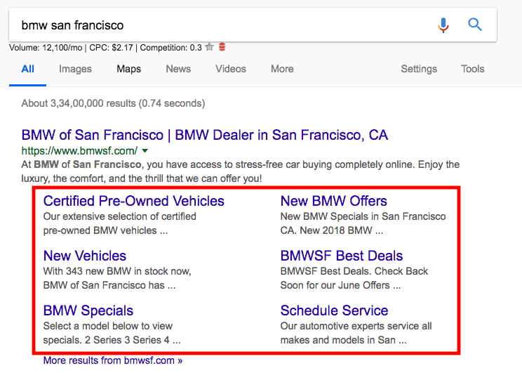Open the New Vehicles sitelink
The height and width of the screenshot is (380, 522).
pyautogui.click(x=85, y=256)
